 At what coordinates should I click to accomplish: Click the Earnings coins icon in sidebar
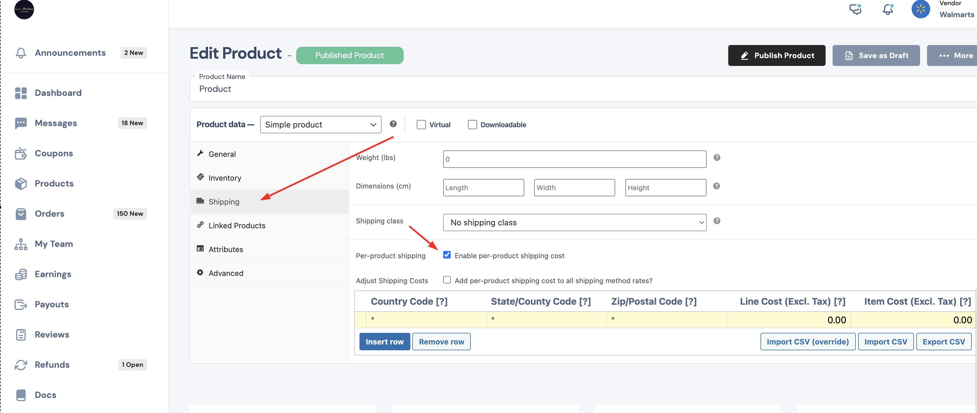pyautogui.click(x=21, y=274)
